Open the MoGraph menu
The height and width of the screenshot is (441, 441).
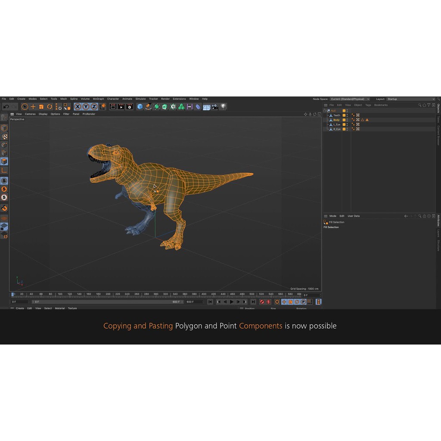pyautogui.click(x=98, y=99)
